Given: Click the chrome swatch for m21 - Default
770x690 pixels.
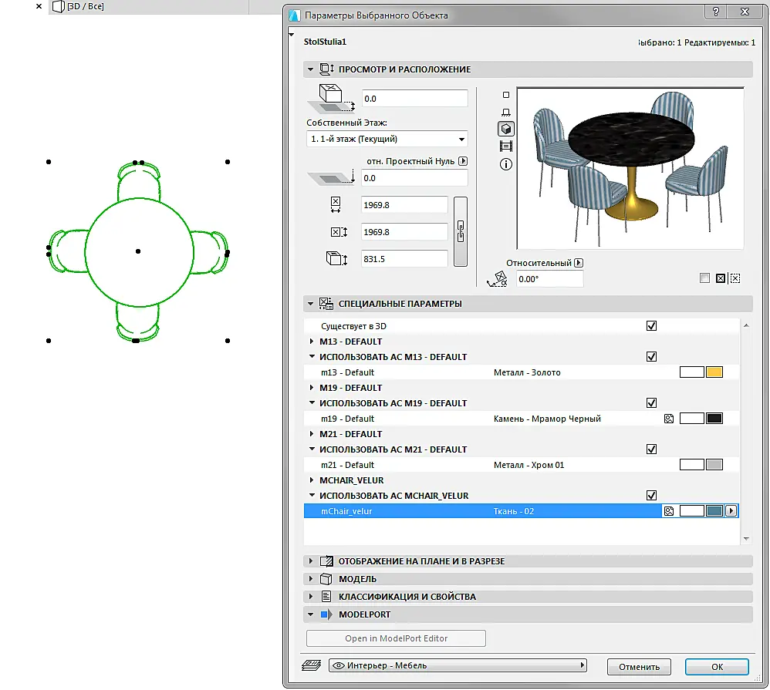Looking at the screenshot, I should pos(714,464).
